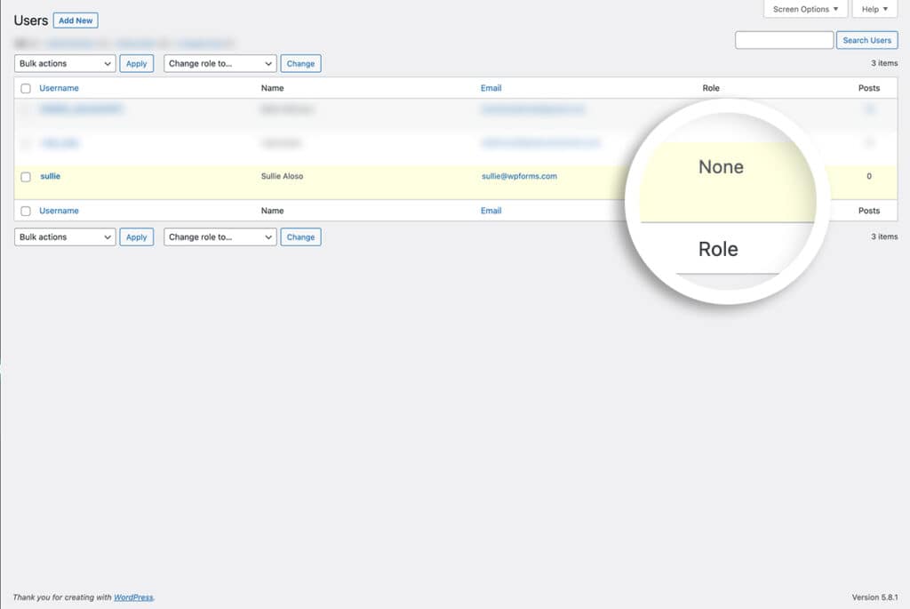Screen dimensions: 910x609
Task: Open the top Change role to dropdown
Action: pos(220,63)
